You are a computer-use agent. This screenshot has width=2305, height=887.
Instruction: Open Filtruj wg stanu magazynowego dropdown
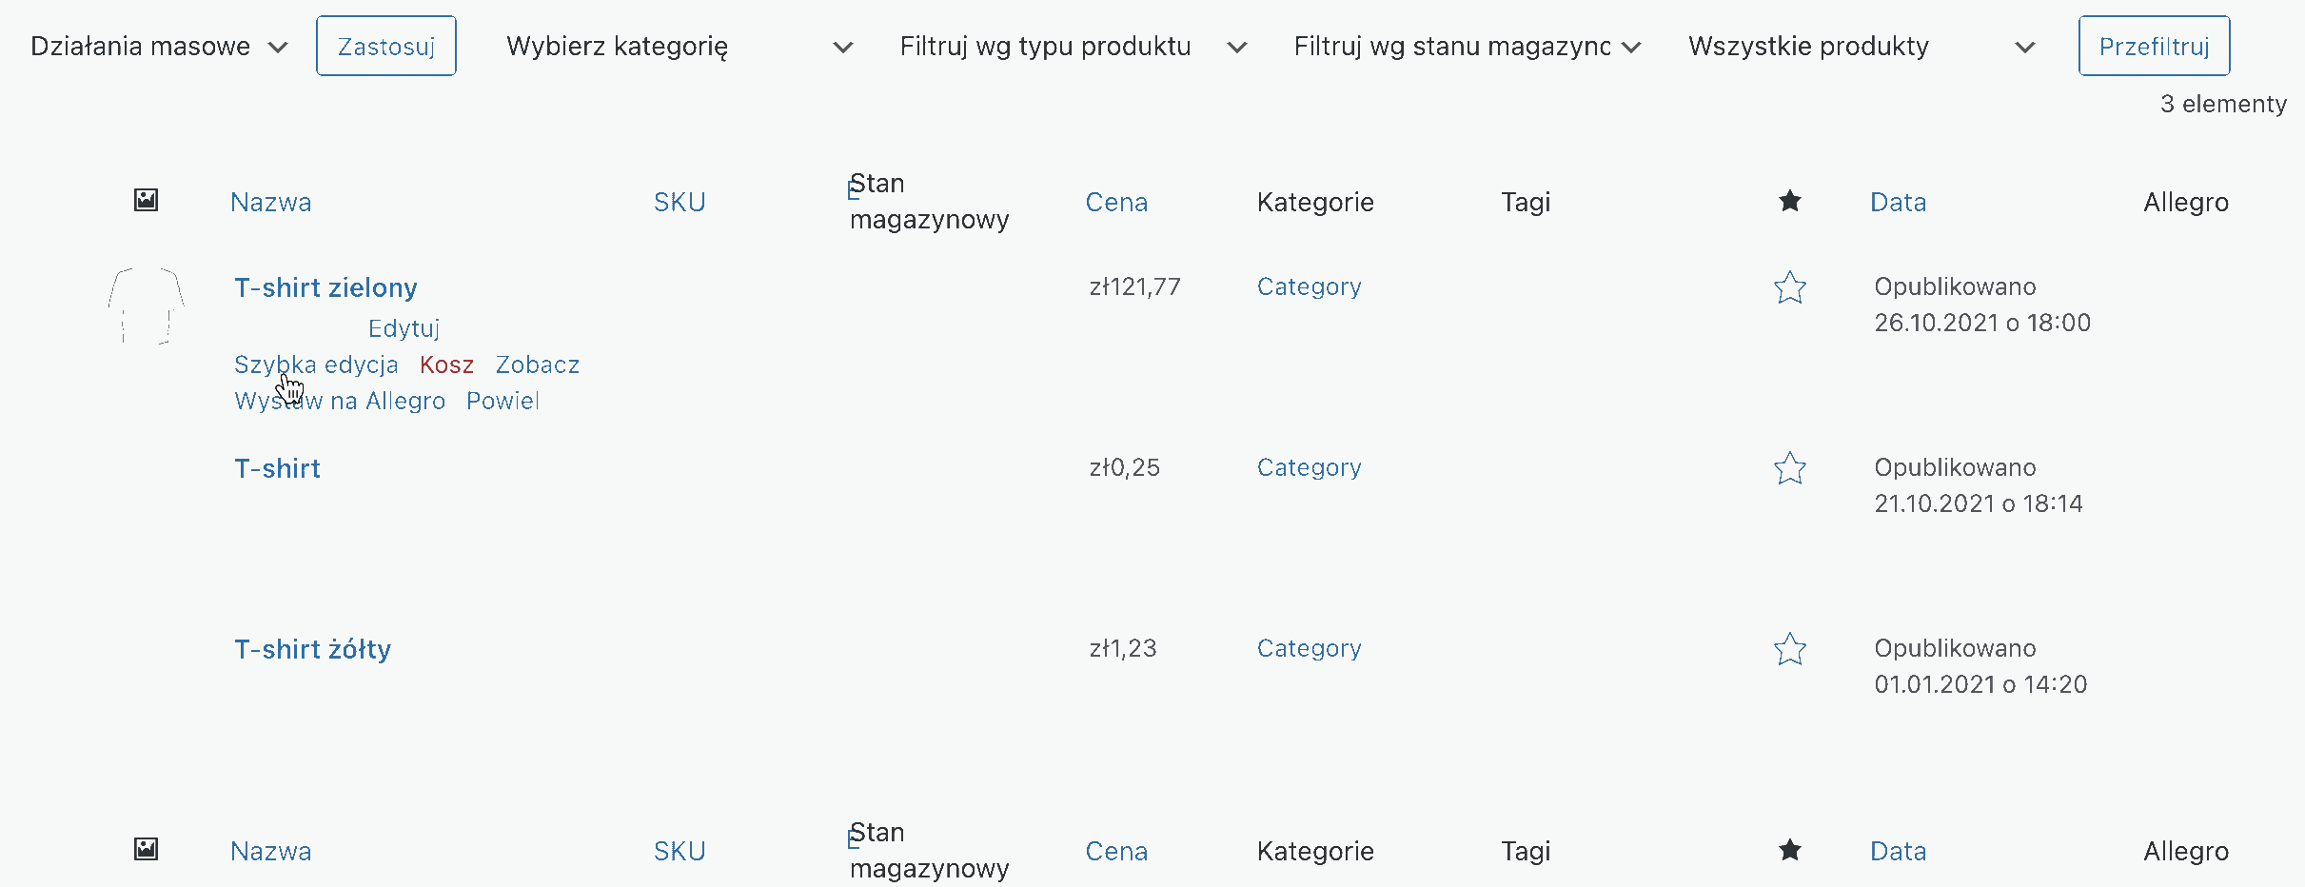click(1468, 47)
